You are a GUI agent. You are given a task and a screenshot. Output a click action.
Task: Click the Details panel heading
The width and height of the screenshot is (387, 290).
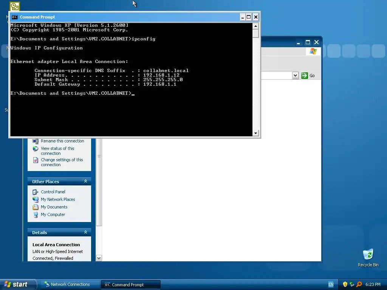tap(39, 233)
